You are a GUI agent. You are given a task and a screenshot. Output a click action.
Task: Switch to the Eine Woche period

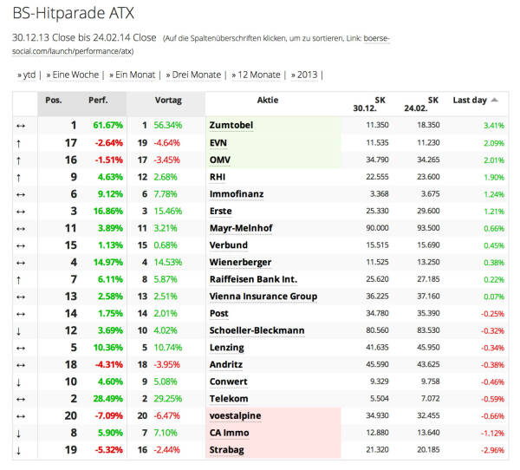coord(75,75)
